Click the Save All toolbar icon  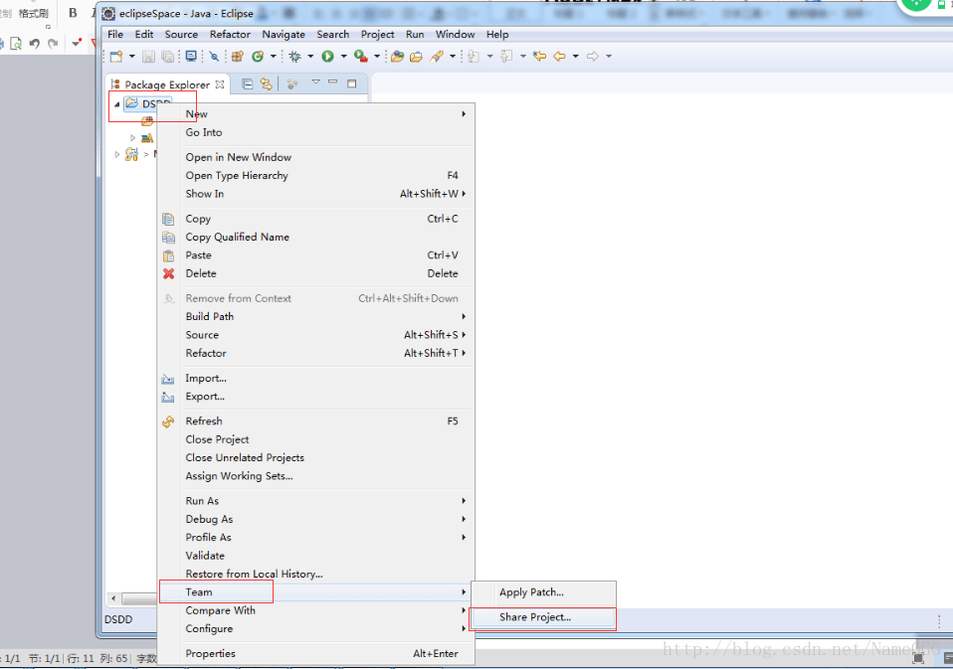168,57
